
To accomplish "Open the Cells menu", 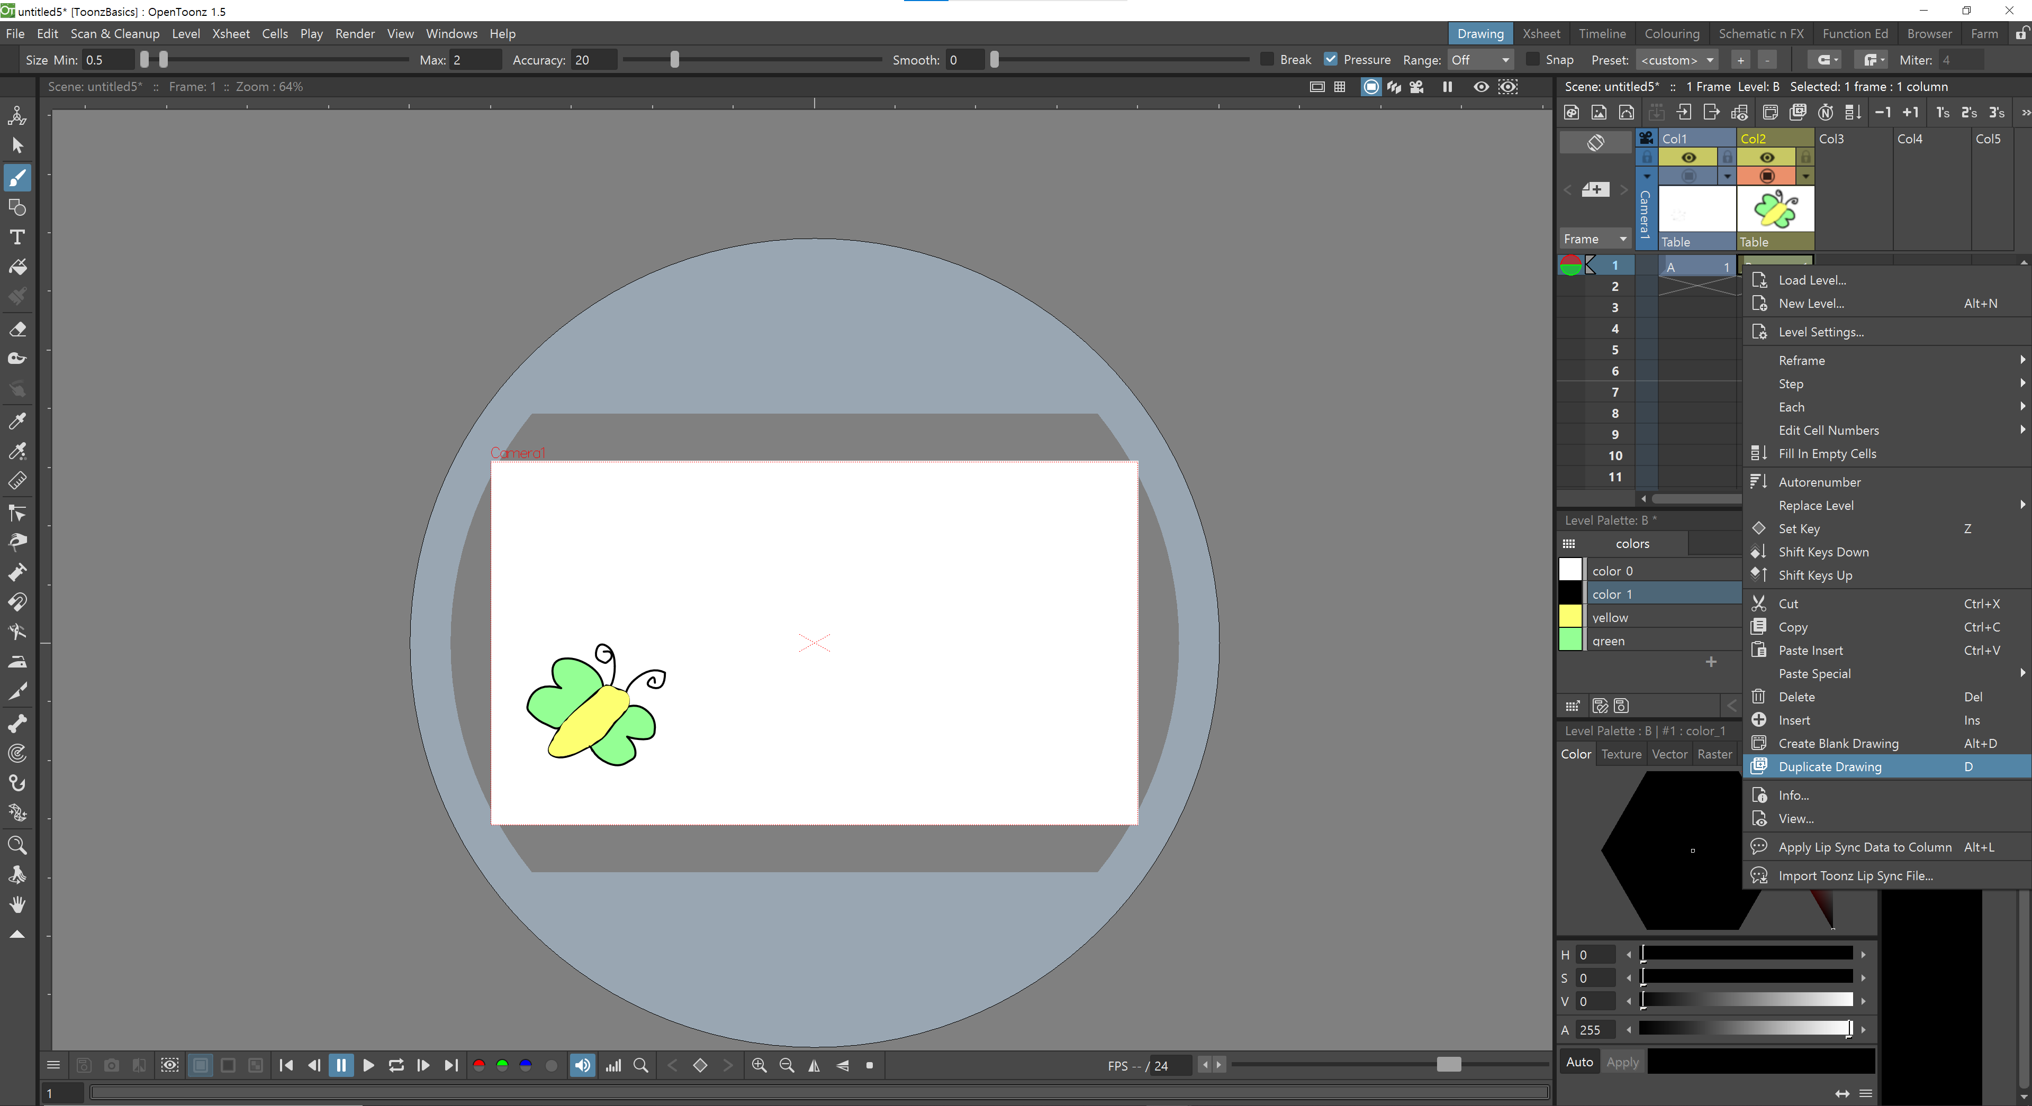I will (x=275, y=34).
